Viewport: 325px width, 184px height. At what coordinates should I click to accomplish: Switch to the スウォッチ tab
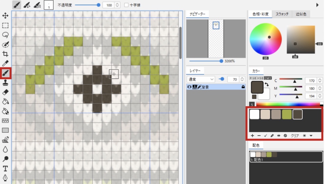point(282,14)
